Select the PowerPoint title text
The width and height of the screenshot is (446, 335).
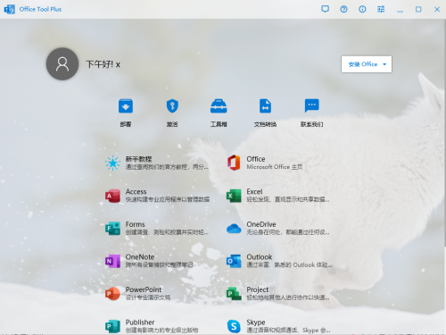tap(144, 289)
